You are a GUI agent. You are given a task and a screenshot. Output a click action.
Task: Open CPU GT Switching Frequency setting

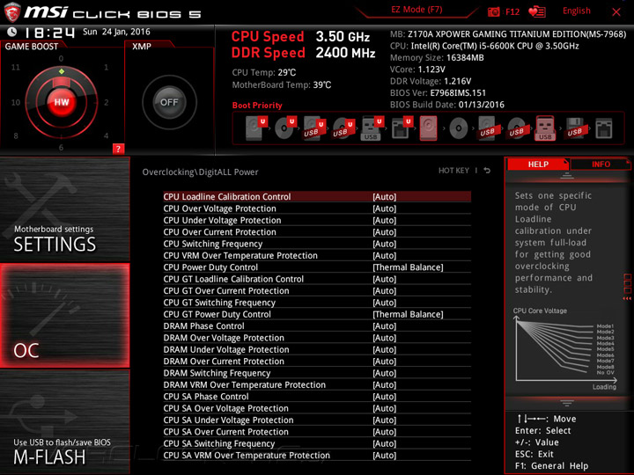click(317, 303)
